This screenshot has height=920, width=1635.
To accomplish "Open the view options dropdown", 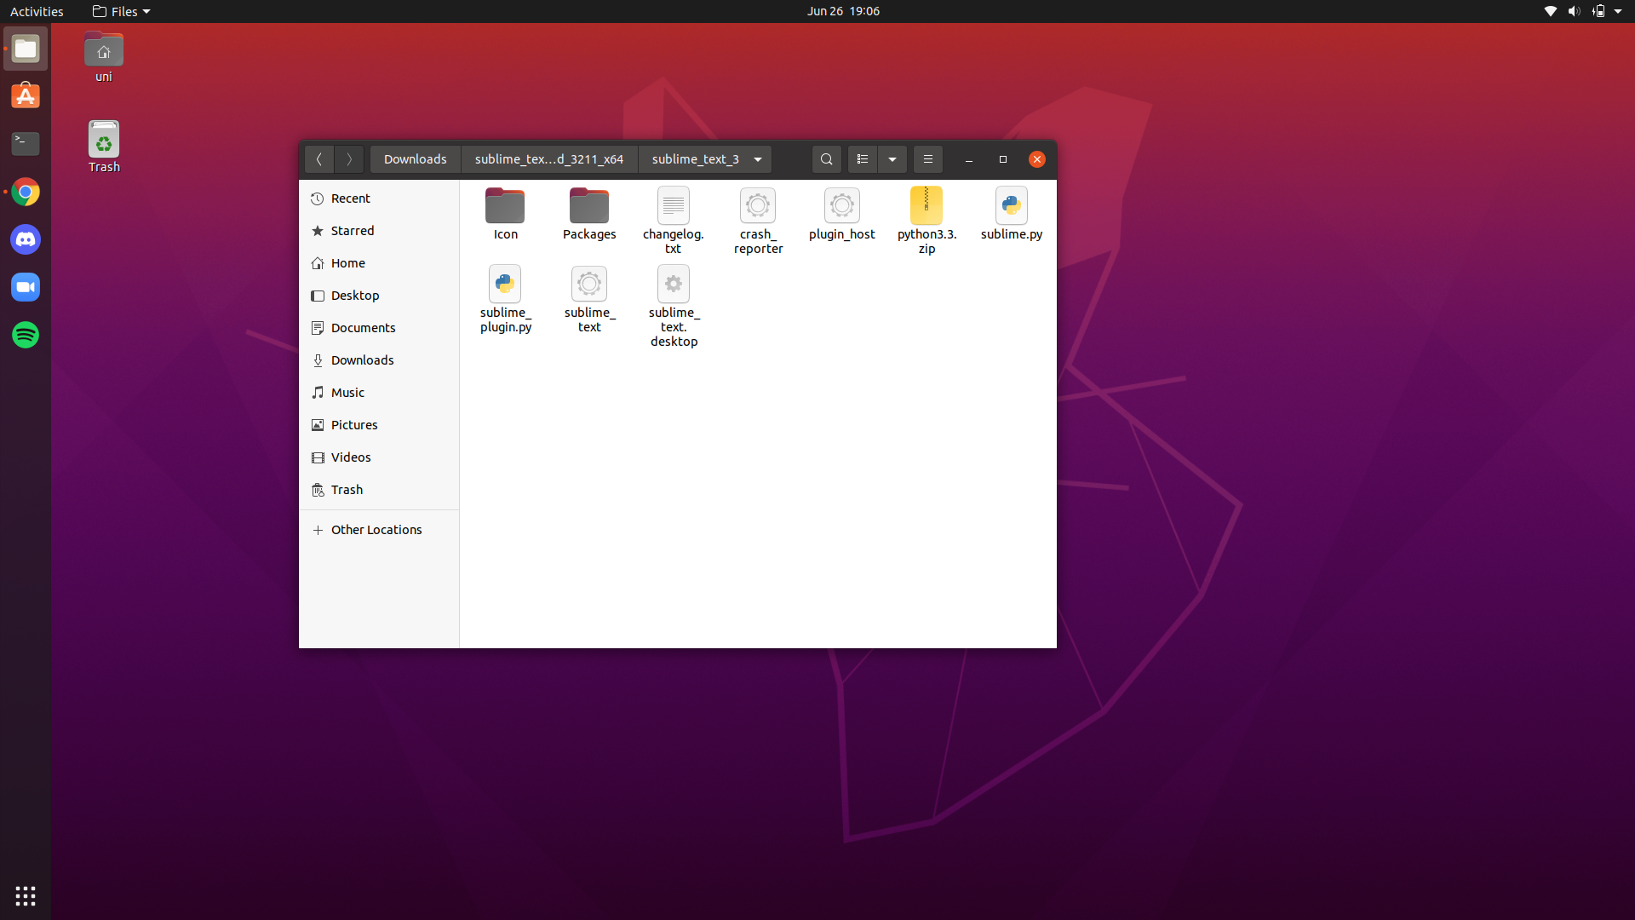I will coord(892,158).
